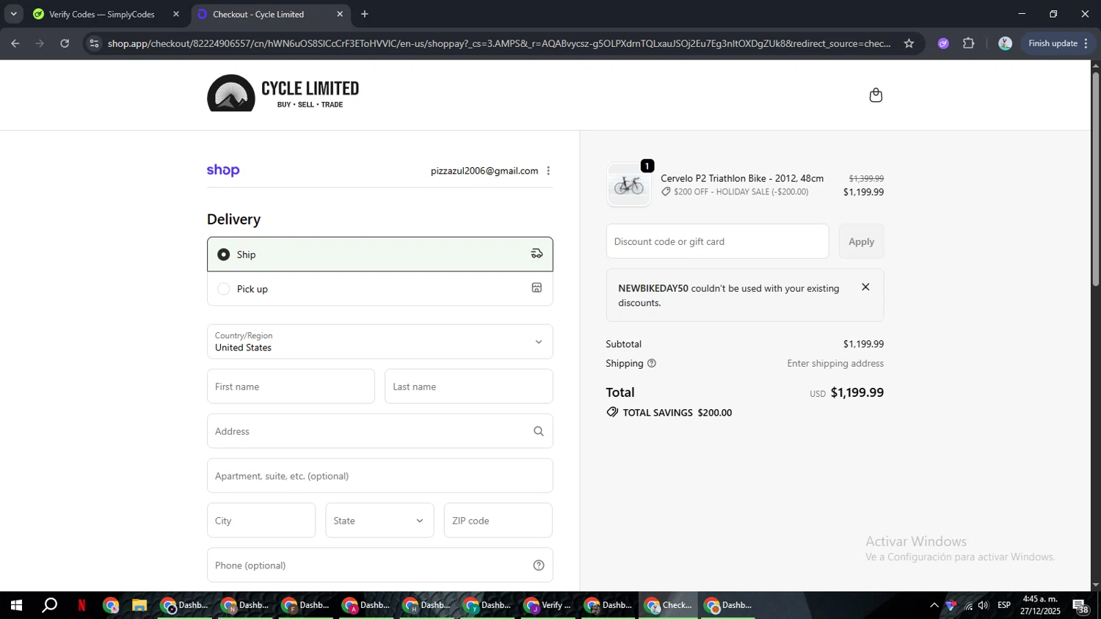Open a new browser tab
The width and height of the screenshot is (1101, 619).
tap(365, 14)
